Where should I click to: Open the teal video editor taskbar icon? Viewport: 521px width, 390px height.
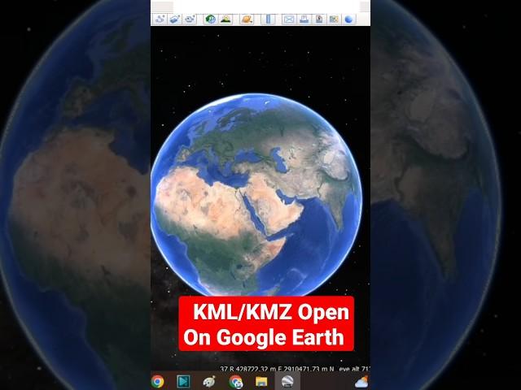coord(183,381)
